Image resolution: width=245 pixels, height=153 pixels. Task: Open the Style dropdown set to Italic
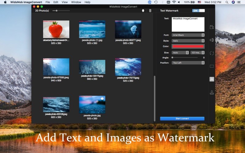click(188, 41)
